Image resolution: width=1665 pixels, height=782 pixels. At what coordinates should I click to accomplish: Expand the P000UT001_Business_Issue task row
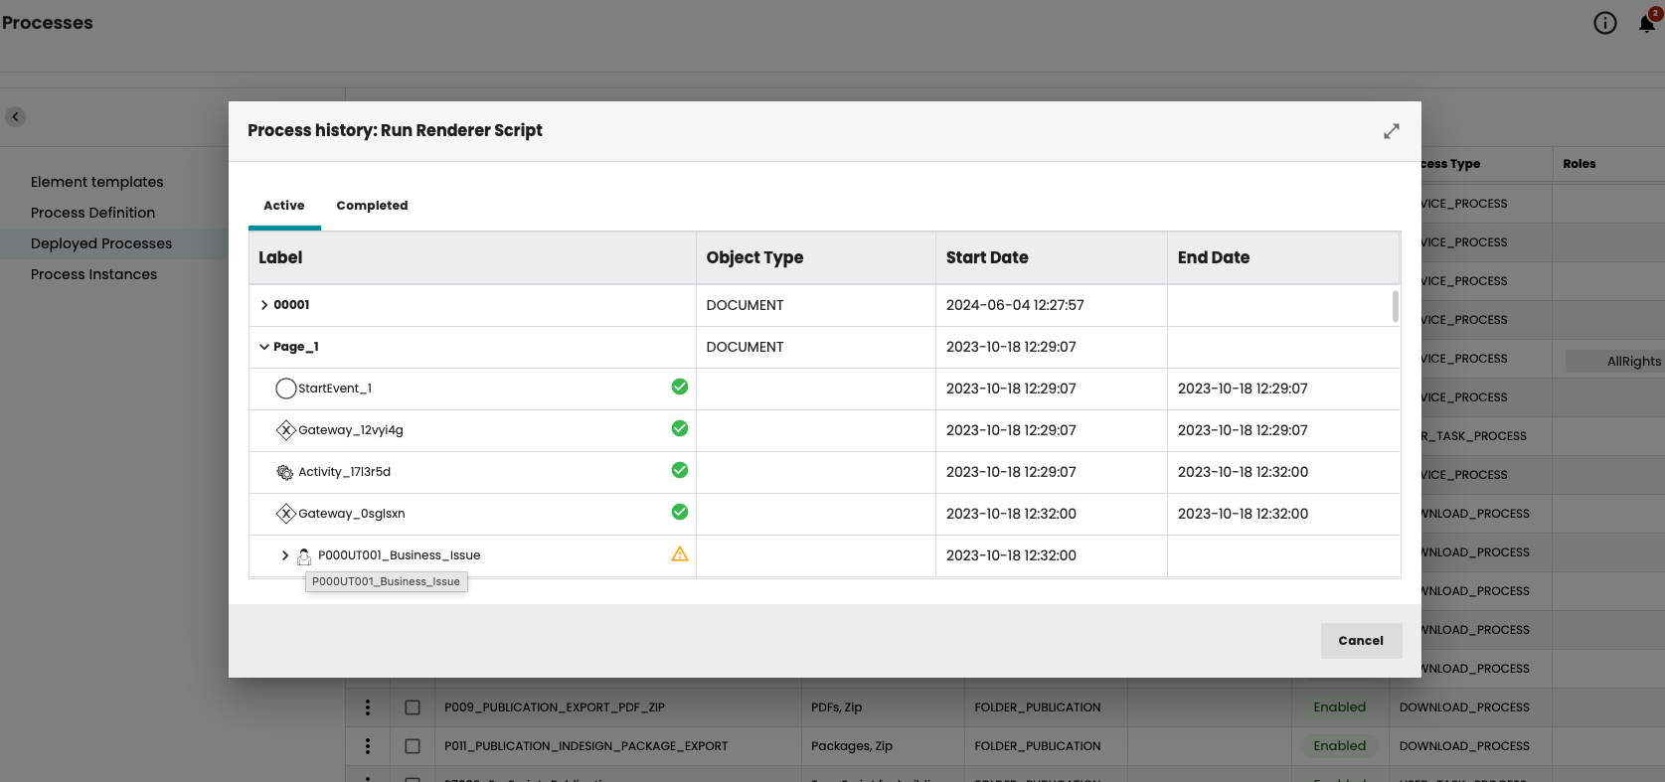pyautogui.click(x=285, y=555)
